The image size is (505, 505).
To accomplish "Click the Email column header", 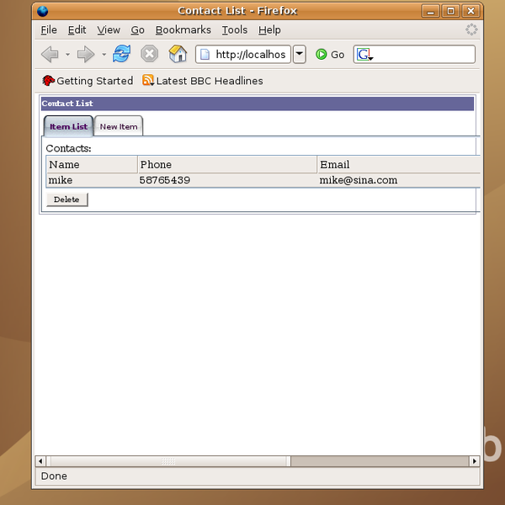I will click(399, 164).
